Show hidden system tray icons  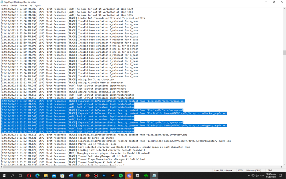249,176
